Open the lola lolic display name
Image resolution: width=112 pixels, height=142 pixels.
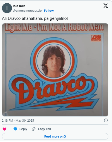click(19, 6)
